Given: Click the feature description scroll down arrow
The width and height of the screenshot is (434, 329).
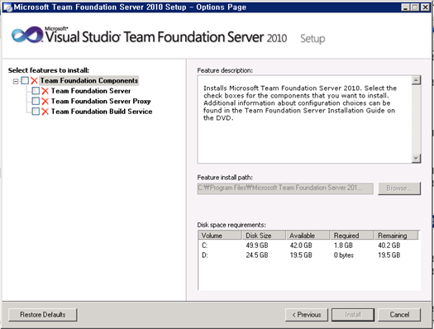Looking at the screenshot, I should 416,158.
